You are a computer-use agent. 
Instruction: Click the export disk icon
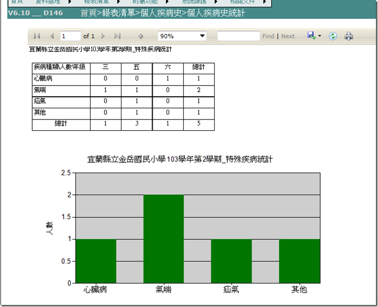click(311, 36)
